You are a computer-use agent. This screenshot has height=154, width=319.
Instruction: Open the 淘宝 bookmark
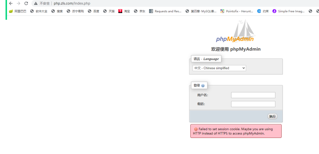pos(124,11)
